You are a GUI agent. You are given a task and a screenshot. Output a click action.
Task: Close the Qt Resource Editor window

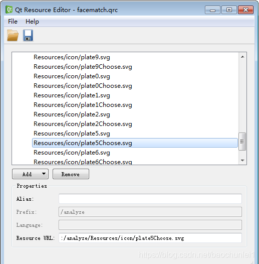[245, 10]
